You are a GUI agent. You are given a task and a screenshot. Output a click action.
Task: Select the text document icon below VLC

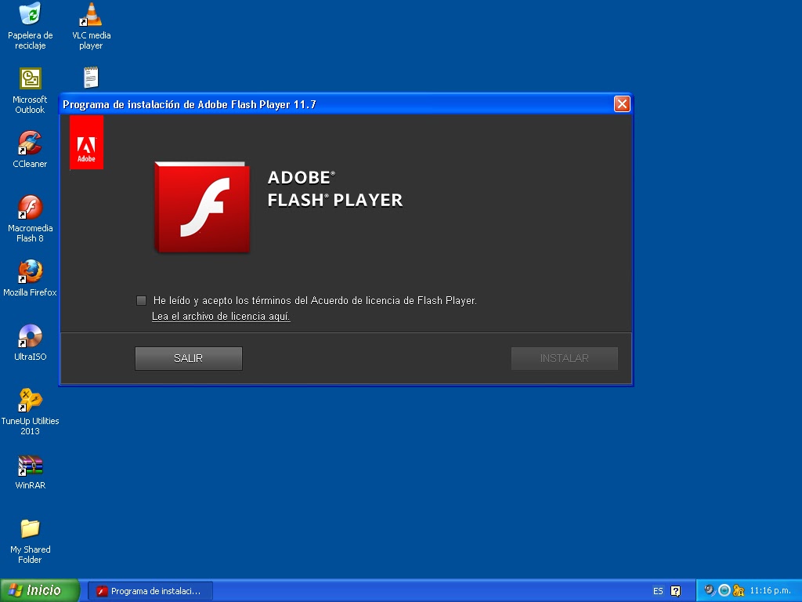coord(91,78)
